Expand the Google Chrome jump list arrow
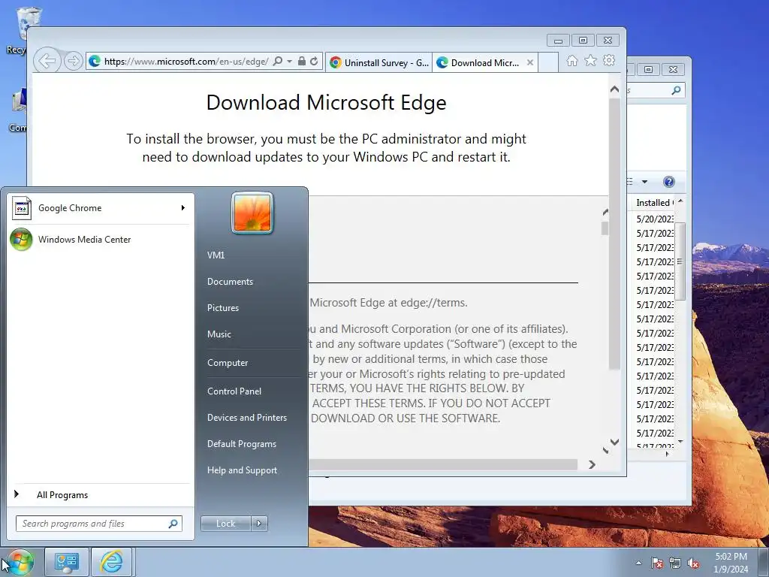 (183, 208)
